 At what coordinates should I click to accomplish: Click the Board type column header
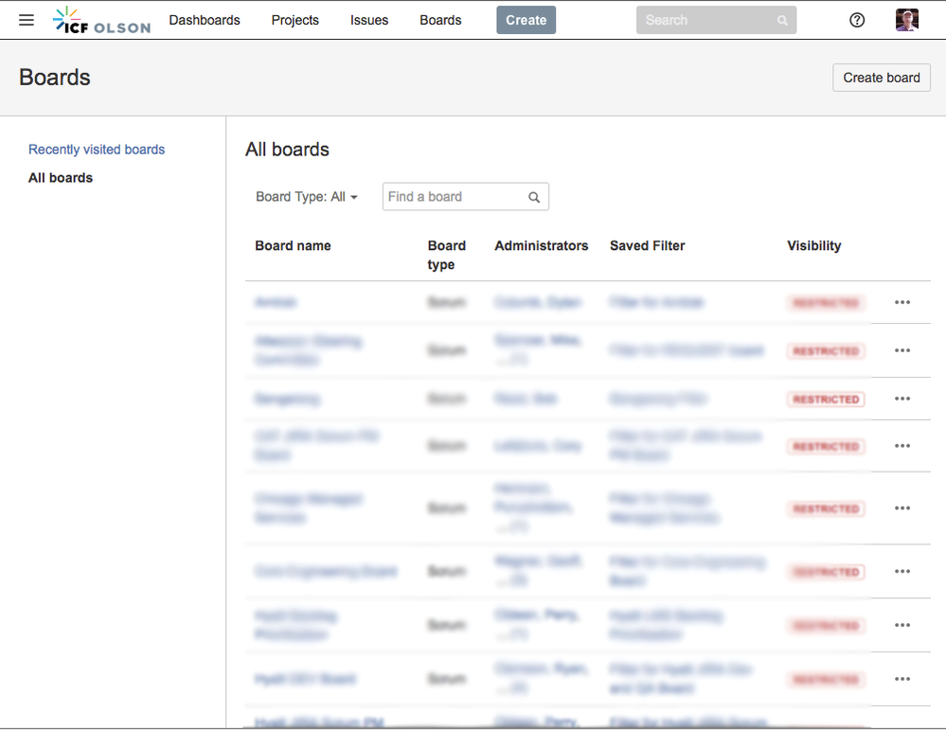[x=446, y=256]
